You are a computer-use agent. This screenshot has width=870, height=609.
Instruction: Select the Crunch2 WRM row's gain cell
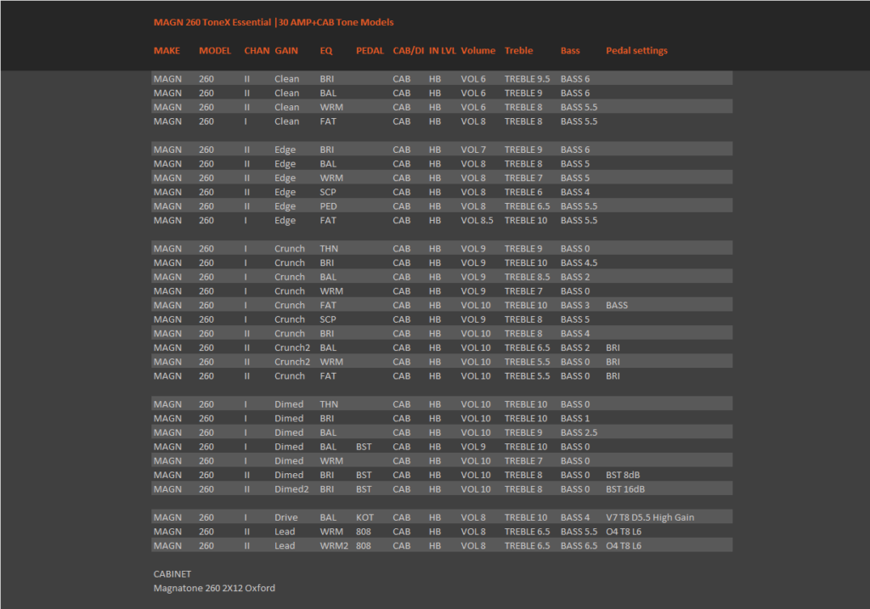[292, 362]
